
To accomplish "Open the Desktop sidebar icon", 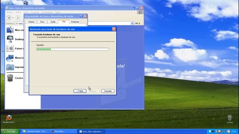I will coord(10,39).
